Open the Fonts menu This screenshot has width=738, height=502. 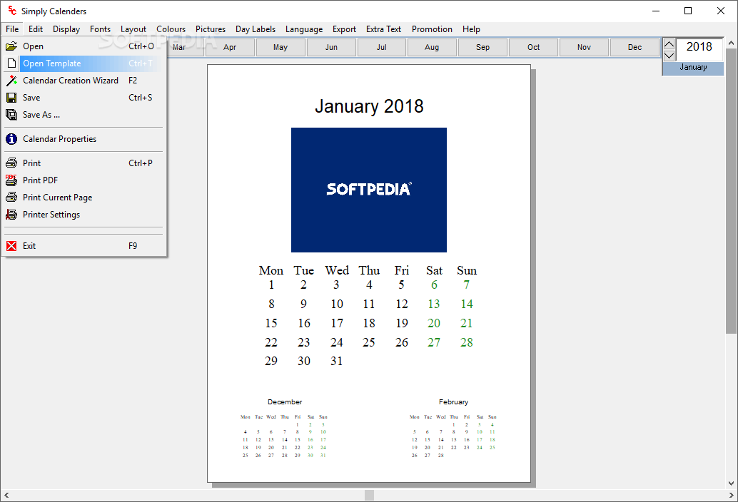pyautogui.click(x=100, y=29)
